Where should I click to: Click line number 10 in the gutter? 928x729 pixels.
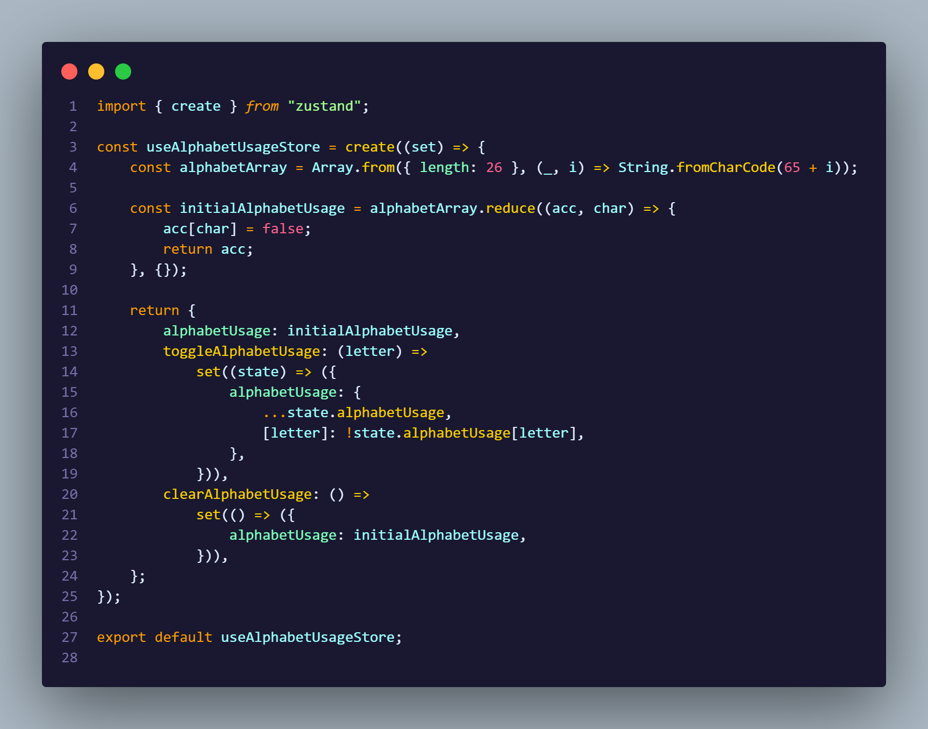[69, 290]
